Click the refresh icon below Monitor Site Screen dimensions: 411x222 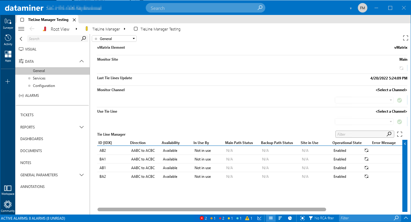[401, 68]
